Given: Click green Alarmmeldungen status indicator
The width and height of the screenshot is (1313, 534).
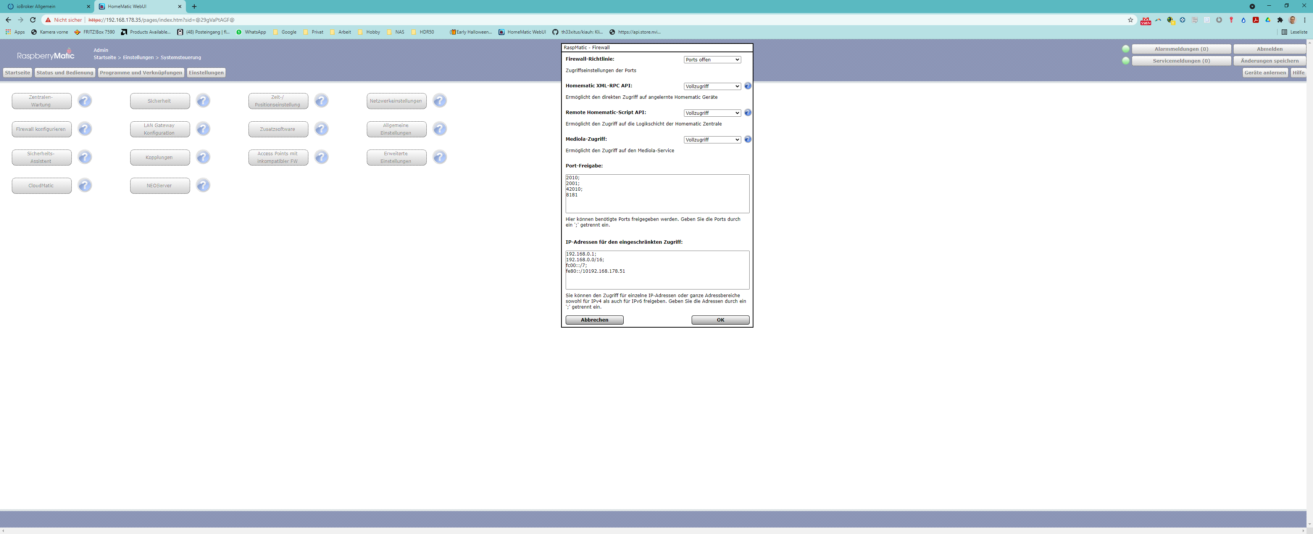Looking at the screenshot, I should click(1126, 49).
